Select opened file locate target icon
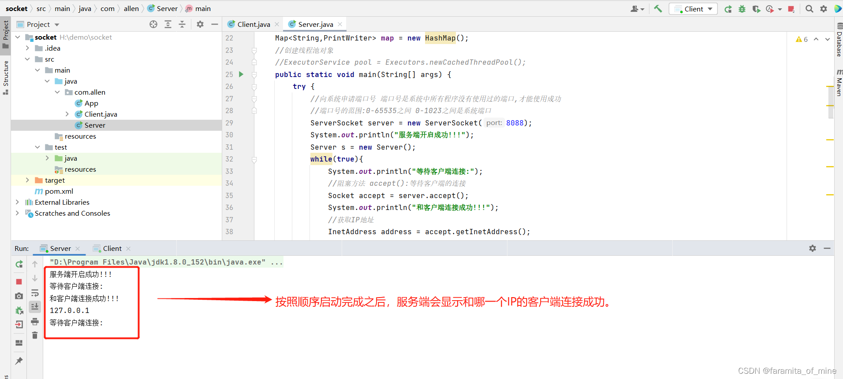 [153, 24]
